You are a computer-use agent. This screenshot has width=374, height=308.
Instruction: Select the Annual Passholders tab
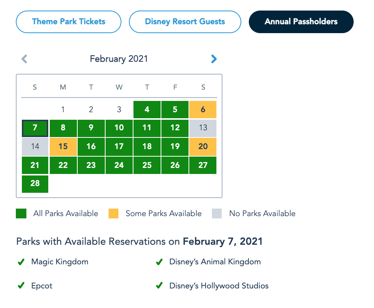301,21
